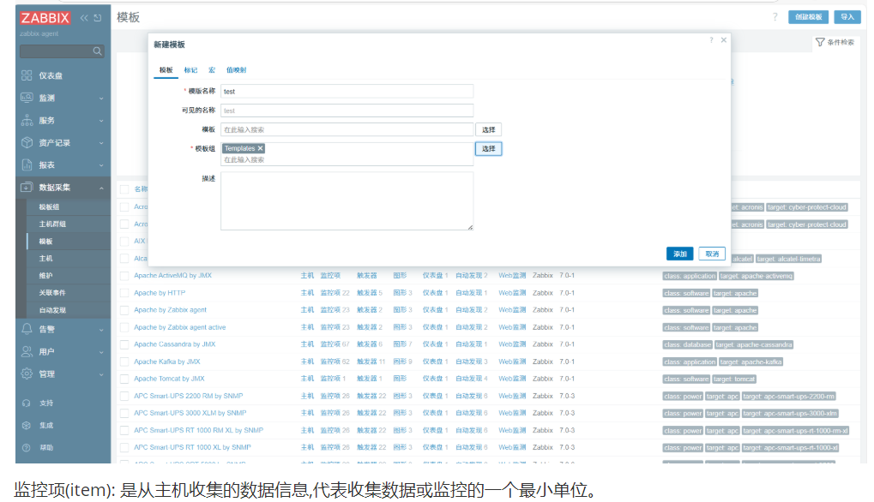Toggle checkbox for Apache Kafka by JMX
Image resolution: width=874 pixels, height=502 pixels.
[124, 362]
